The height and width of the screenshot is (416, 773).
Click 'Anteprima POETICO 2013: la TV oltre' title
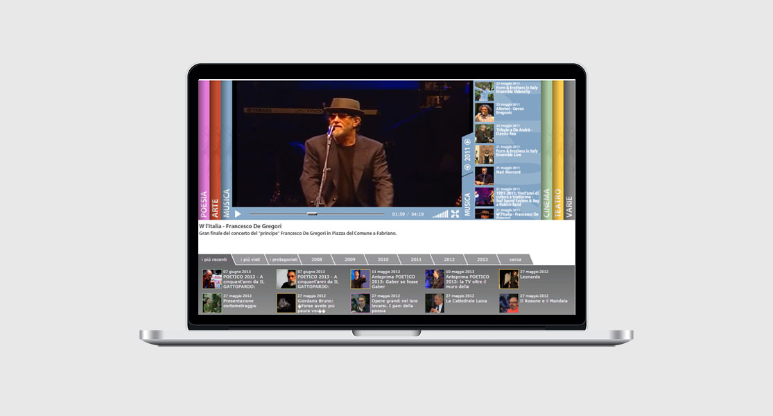coord(467,281)
